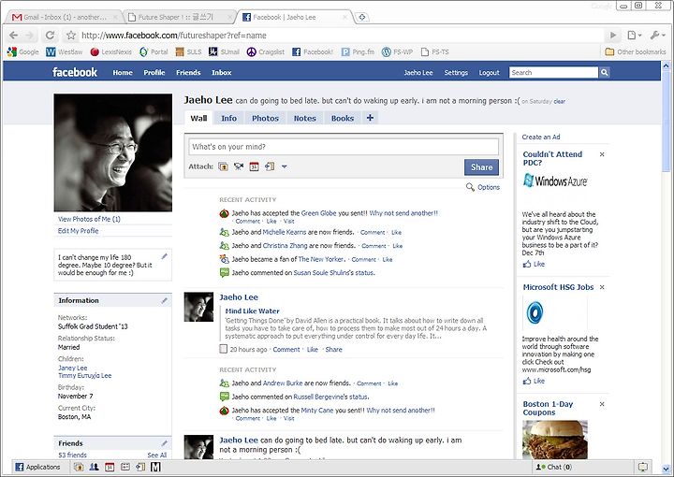Add a new profile tab with plus
This screenshot has height=477, width=674.
click(370, 118)
